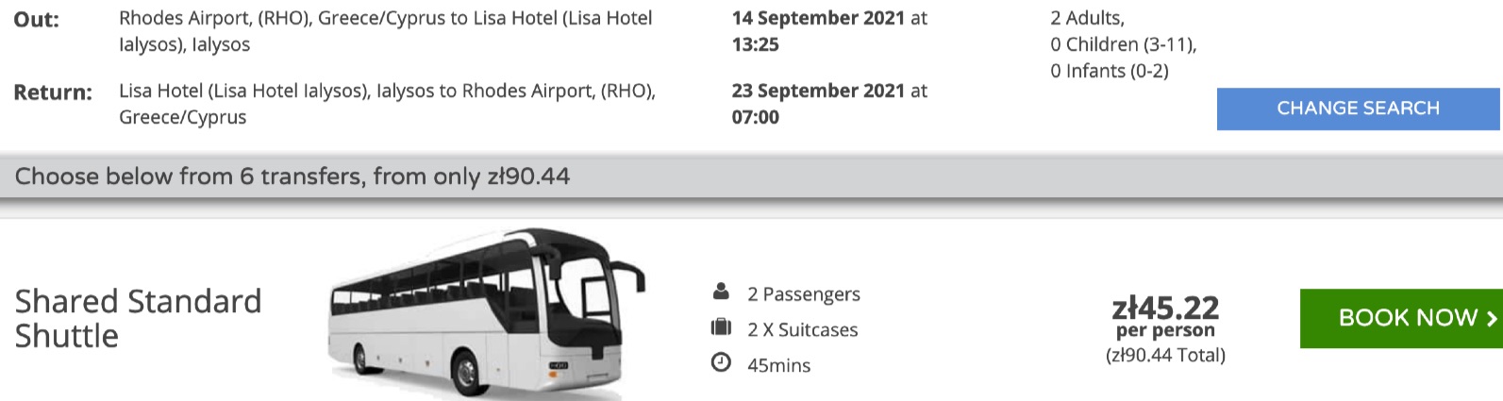The image size is (1503, 401).
Task: Click the 'Choose below from 6 transfers' banner
Action: (x=751, y=176)
